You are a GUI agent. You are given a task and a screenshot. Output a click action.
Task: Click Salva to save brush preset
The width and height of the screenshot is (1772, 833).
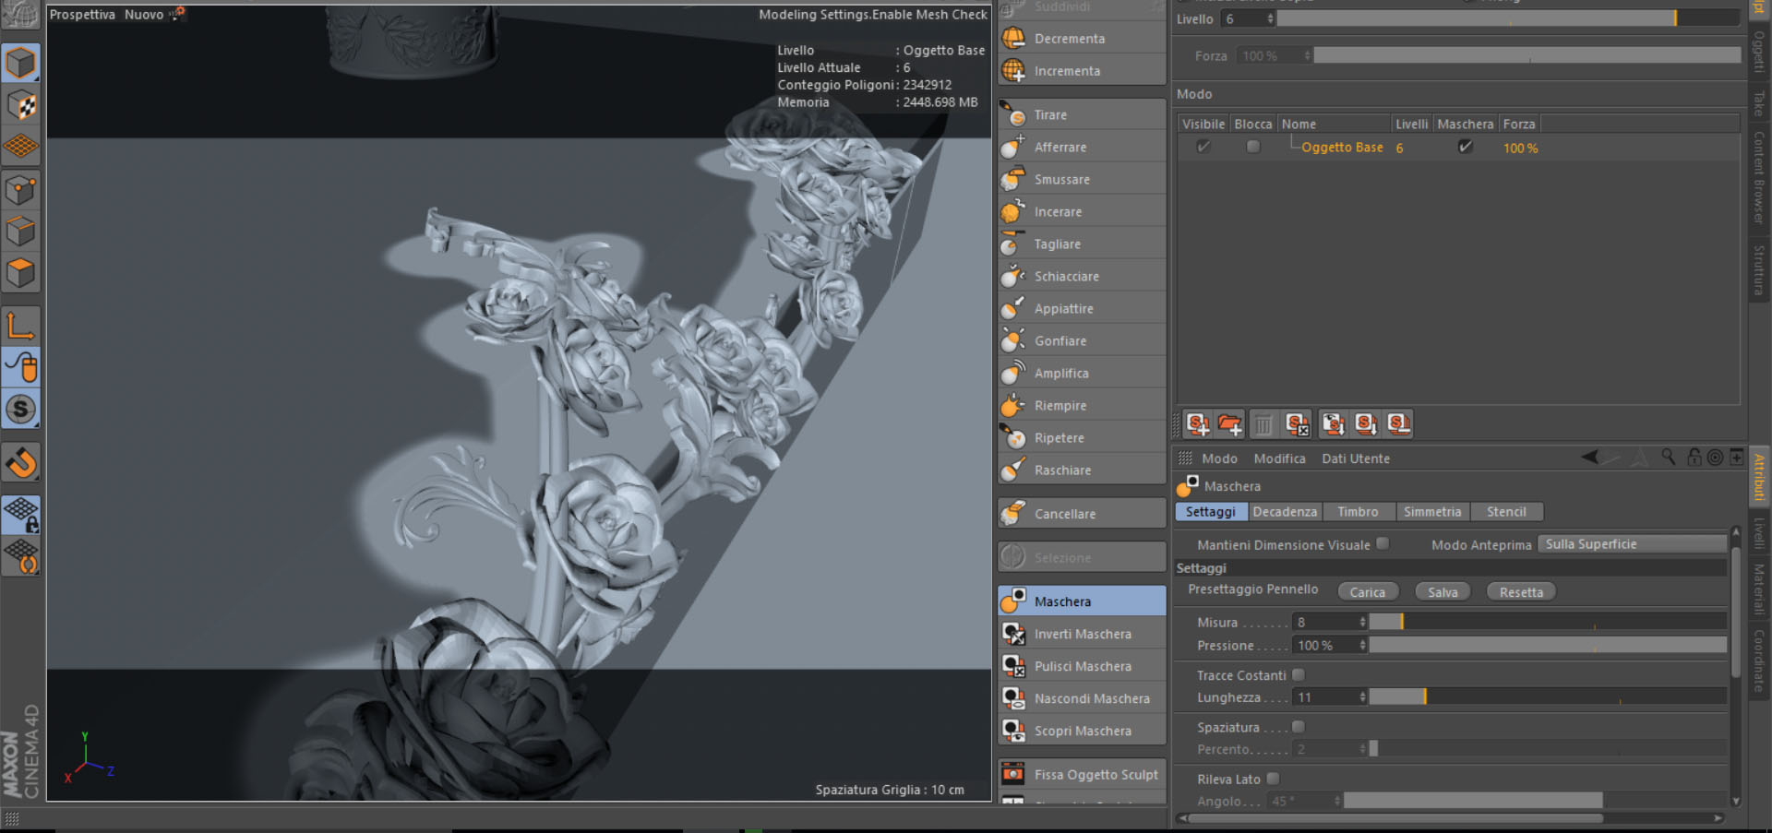[1443, 592]
